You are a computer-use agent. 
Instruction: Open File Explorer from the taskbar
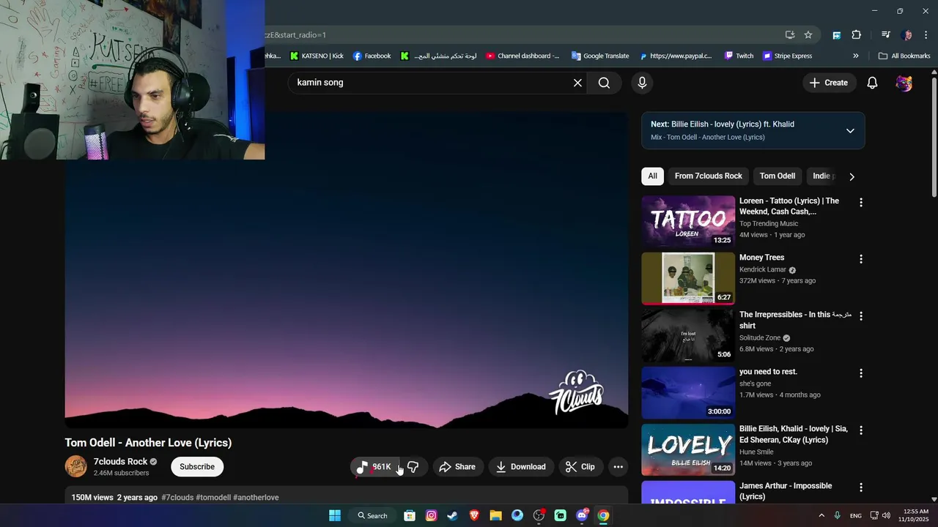point(495,515)
